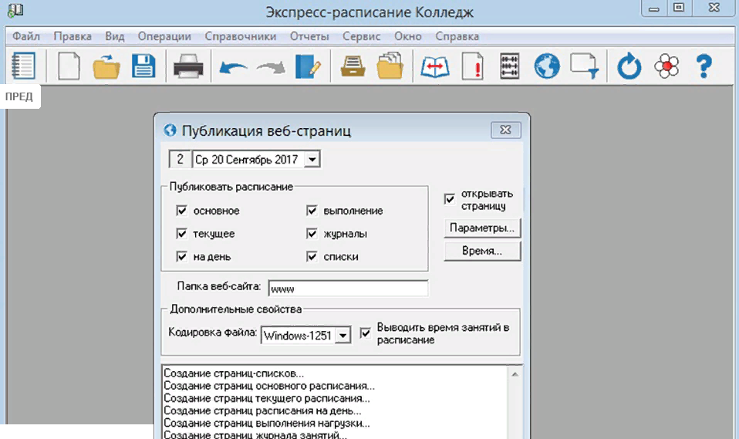Image resolution: width=739 pixels, height=439 pixels.
Task: Click the printer icon in toolbar
Action: (x=187, y=66)
